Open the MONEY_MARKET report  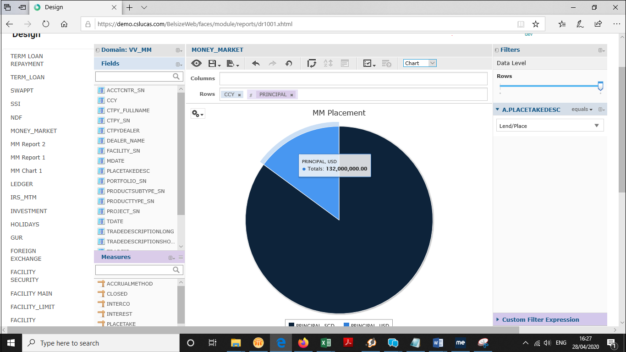click(x=34, y=131)
